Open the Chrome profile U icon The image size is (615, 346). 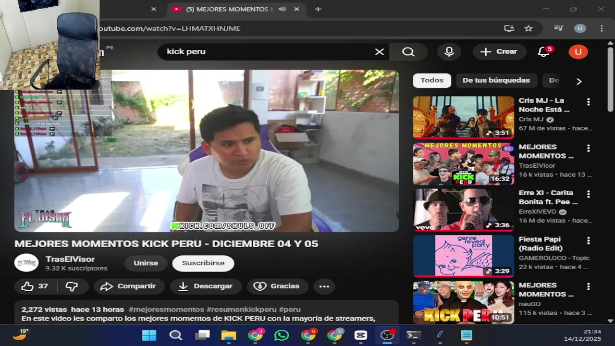pyautogui.click(x=580, y=28)
